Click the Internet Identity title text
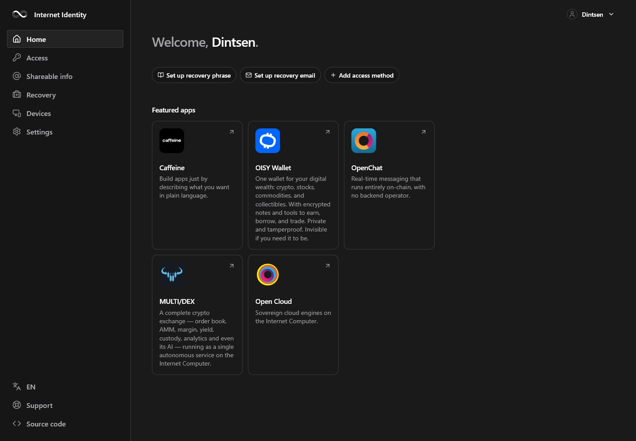The height and width of the screenshot is (441, 636). coord(60,15)
